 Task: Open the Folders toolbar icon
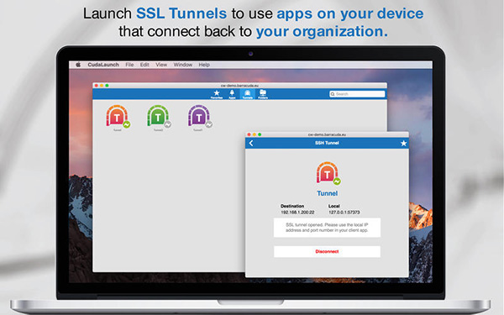pyautogui.click(x=263, y=94)
